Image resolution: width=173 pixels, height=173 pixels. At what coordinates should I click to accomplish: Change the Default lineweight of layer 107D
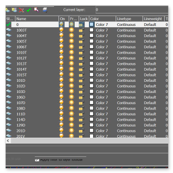click(x=150, y=103)
